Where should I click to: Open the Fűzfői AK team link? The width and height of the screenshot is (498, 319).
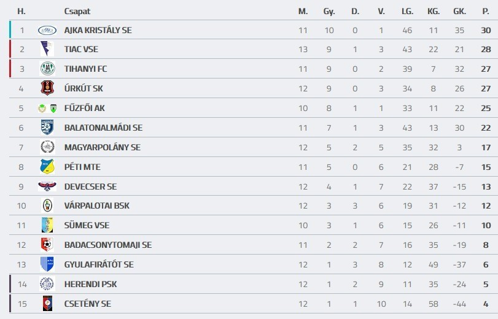tap(84, 108)
